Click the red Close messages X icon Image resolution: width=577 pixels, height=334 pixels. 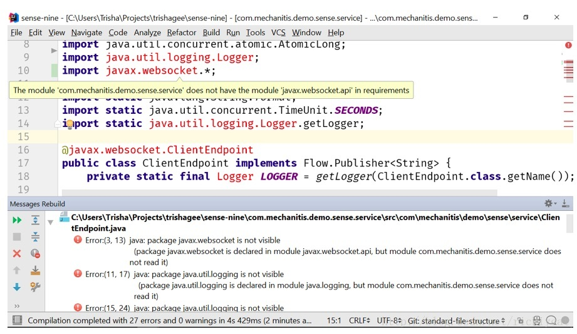click(x=17, y=253)
